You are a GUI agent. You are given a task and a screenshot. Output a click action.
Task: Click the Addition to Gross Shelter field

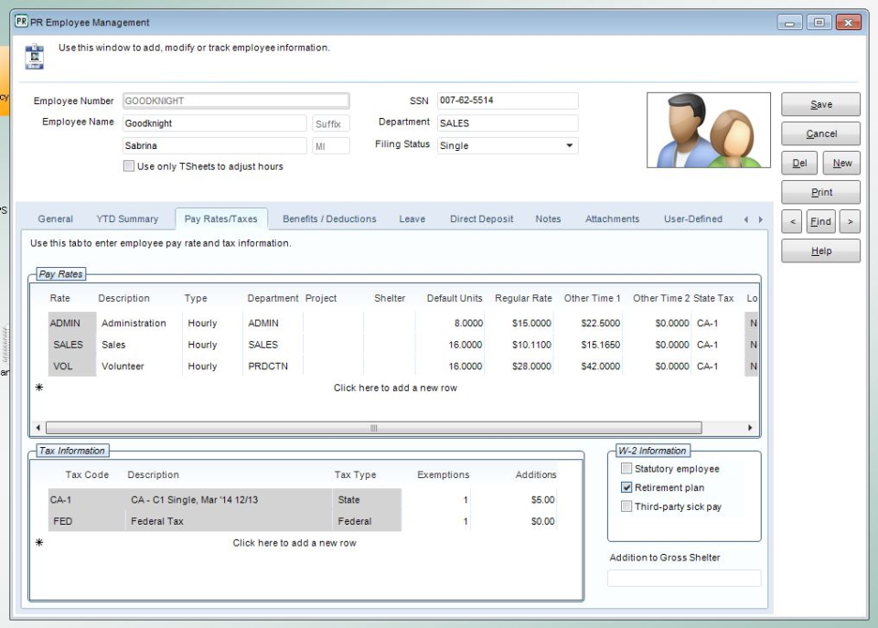684,578
